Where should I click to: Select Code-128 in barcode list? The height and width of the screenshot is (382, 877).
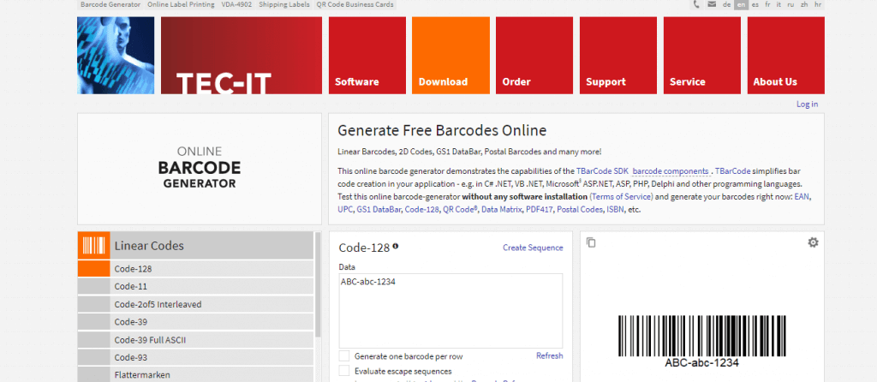(x=196, y=268)
